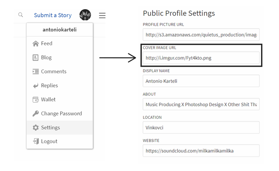Open the hamburger menu icon
The image size is (279, 171).
pyautogui.click(x=102, y=16)
